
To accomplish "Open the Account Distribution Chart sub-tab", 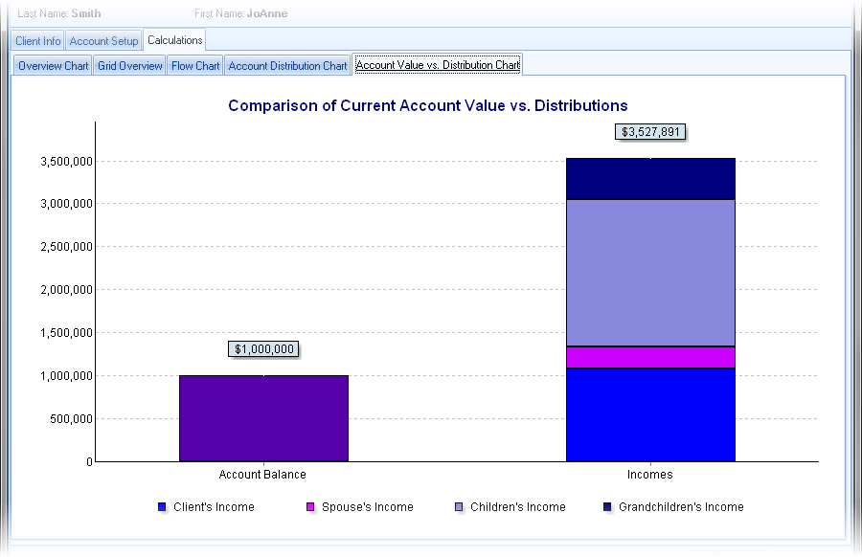I will pos(287,66).
